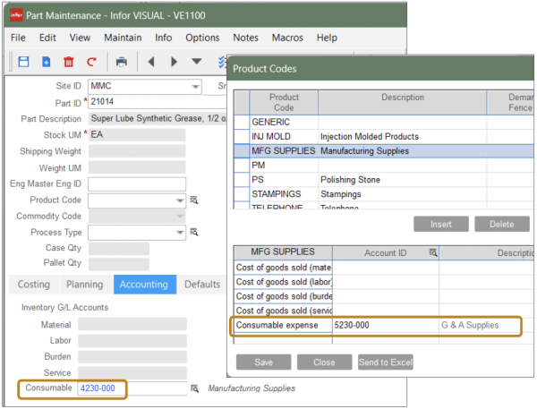
Task: Click the Product Code column header
Action: point(284,102)
